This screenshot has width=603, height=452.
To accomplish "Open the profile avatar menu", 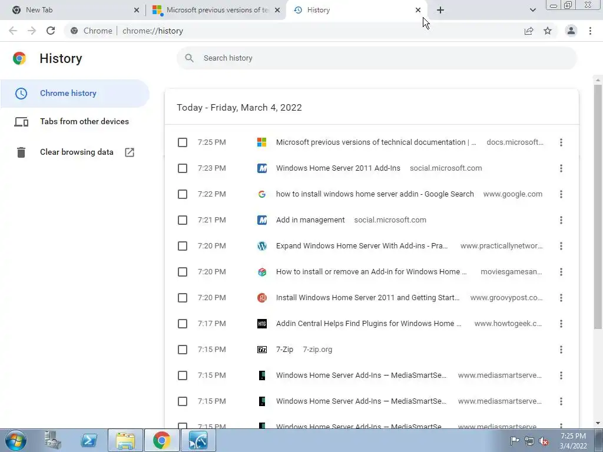I will tap(571, 31).
